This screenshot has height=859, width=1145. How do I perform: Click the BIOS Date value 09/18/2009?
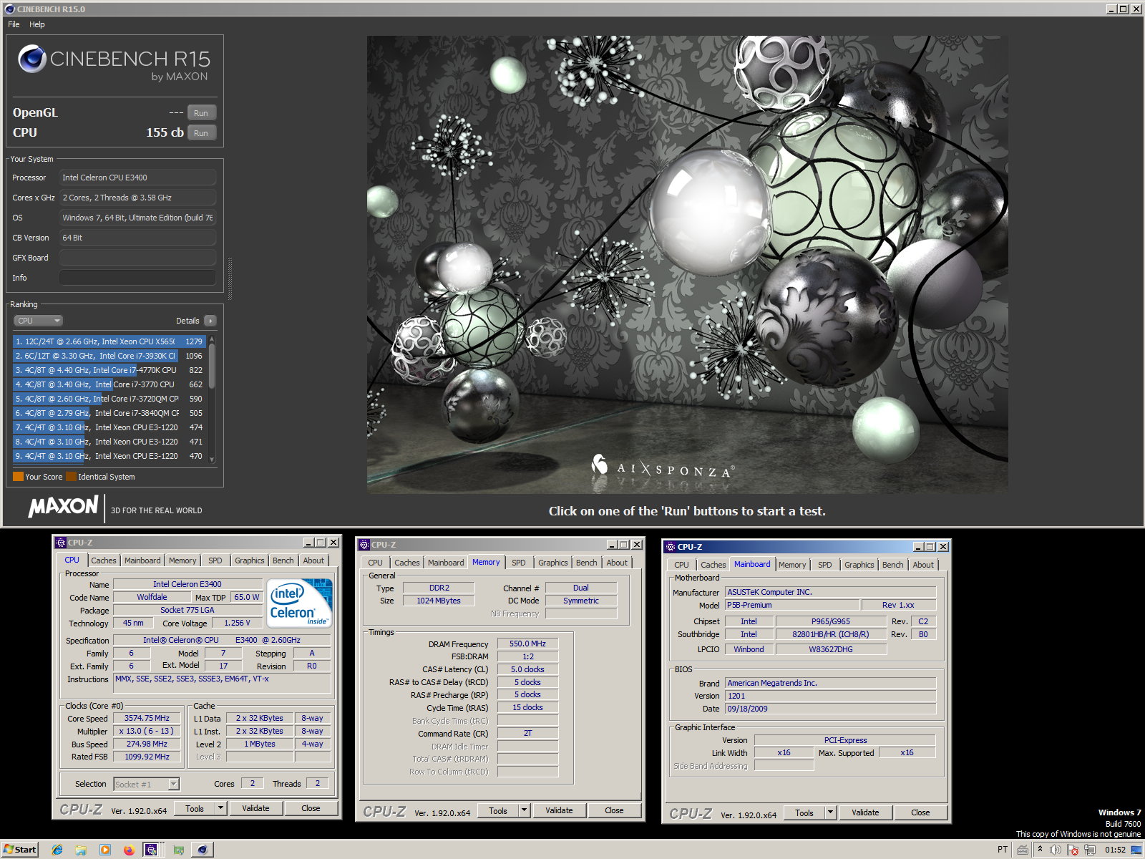[830, 709]
